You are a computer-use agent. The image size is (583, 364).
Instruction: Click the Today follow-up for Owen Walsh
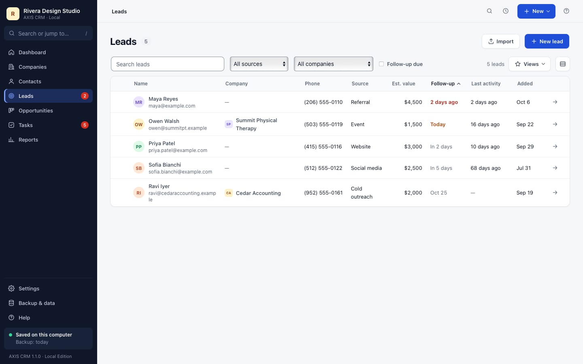pyautogui.click(x=438, y=124)
